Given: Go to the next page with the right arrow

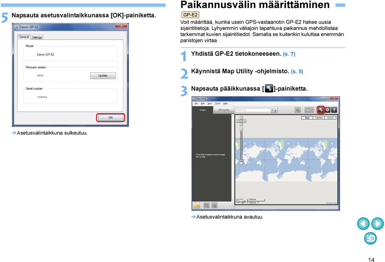Looking at the screenshot, I should tap(377, 224).
